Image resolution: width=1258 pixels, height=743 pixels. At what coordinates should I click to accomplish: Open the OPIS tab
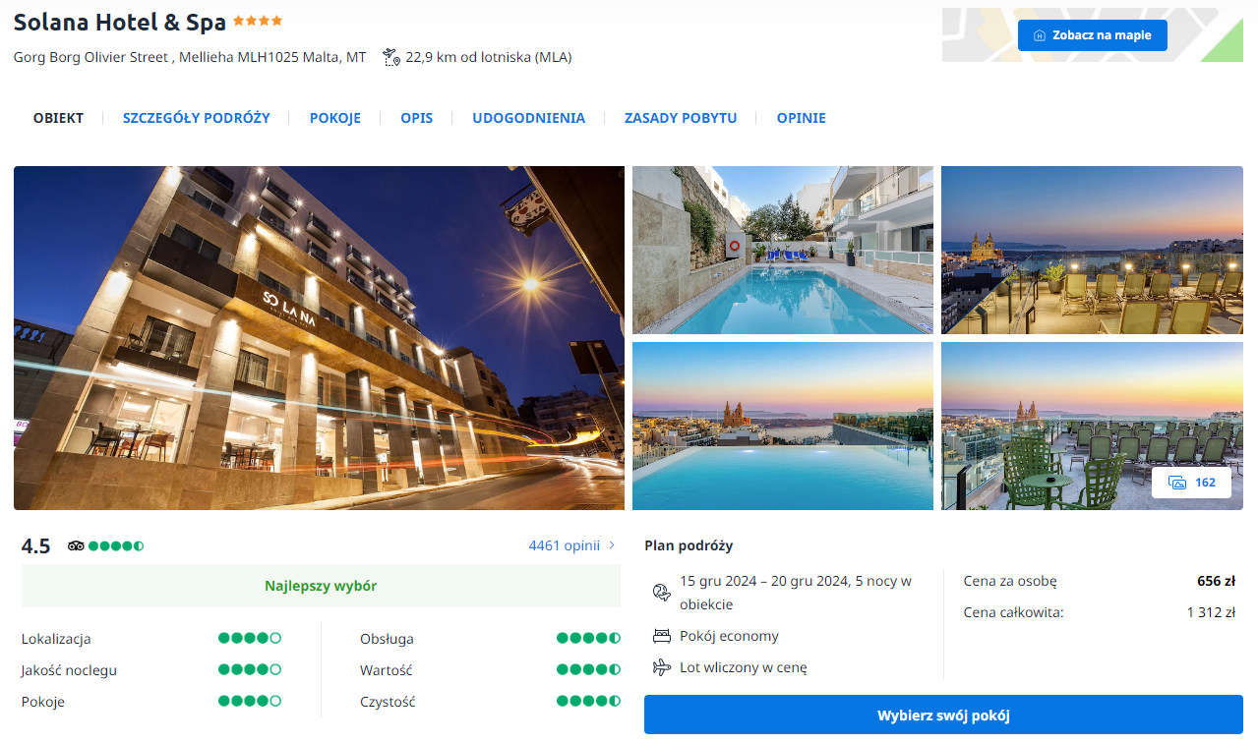[x=417, y=118]
